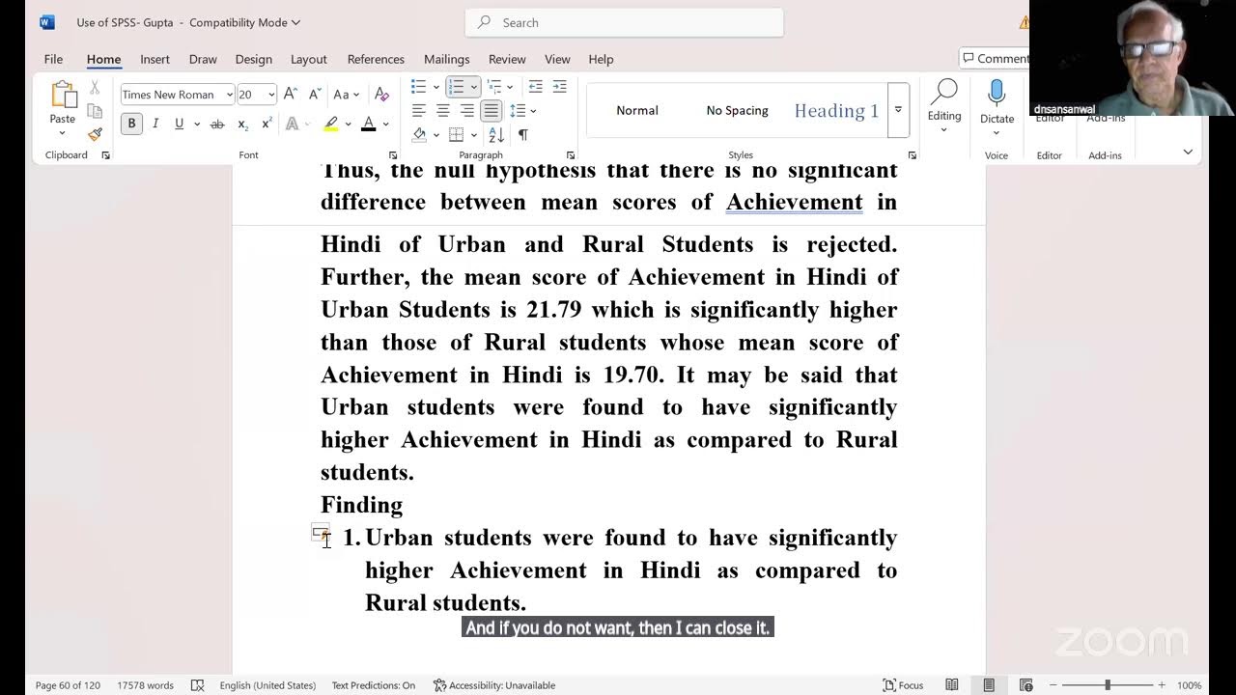
Task: Toggle bulleted list formatting
Action: 418,86
